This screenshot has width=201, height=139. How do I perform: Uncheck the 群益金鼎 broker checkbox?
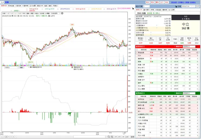137,53
